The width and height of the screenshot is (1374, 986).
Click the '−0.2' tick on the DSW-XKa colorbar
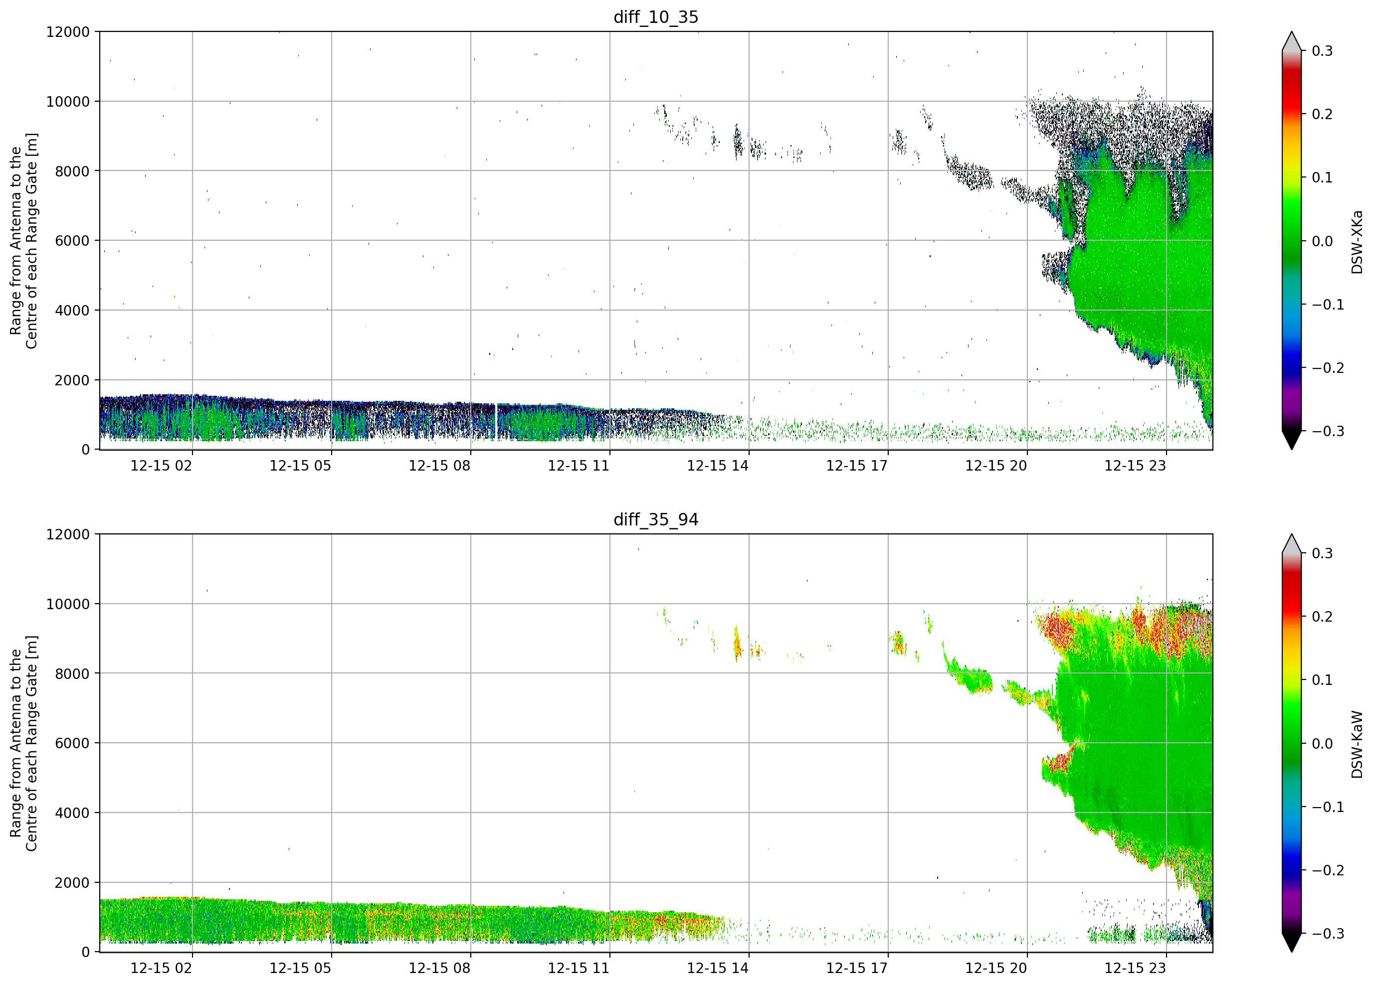[1328, 368]
